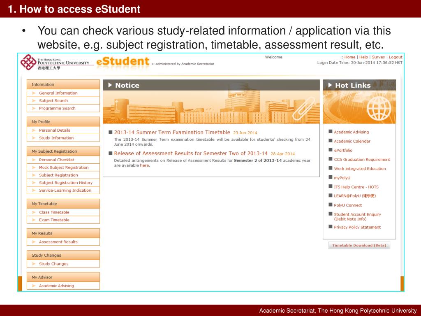The image size is (421, 316).
Task: View Personal Details
Action: (55, 130)
